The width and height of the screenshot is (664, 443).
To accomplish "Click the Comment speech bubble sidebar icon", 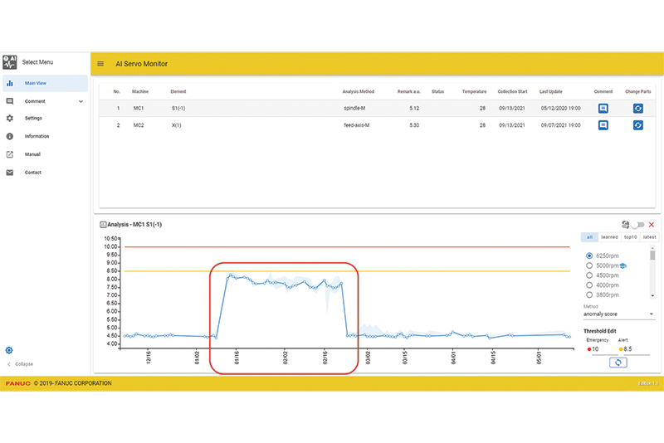I will [10, 101].
